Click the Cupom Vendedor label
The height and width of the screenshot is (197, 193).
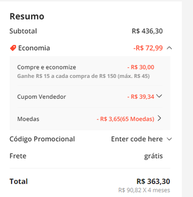coord(42,97)
